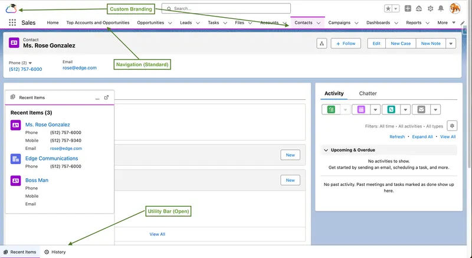Image resolution: width=472 pixels, height=258 pixels.
Task: Go to the Home tab
Action: [x=53, y=22]
